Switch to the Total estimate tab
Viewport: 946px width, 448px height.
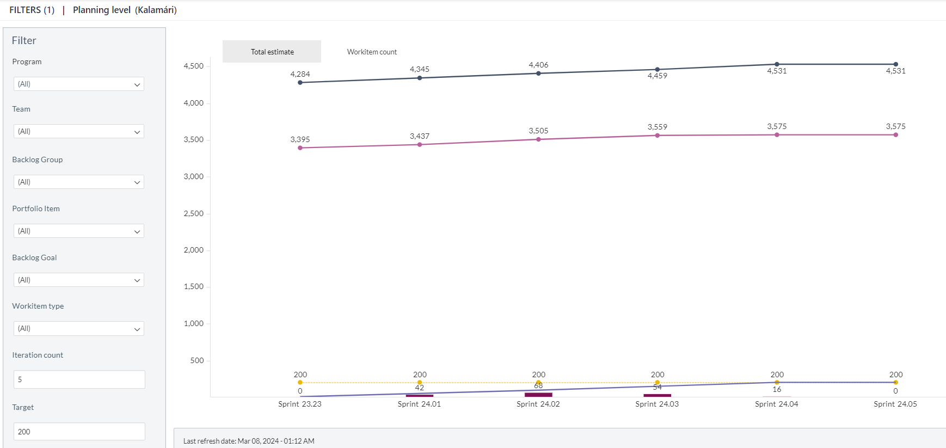[x=272, y=52]
